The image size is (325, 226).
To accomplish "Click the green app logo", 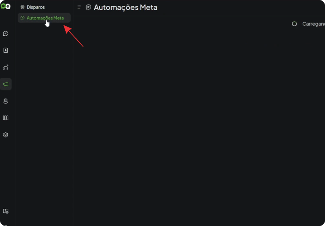I will point(5,6).
